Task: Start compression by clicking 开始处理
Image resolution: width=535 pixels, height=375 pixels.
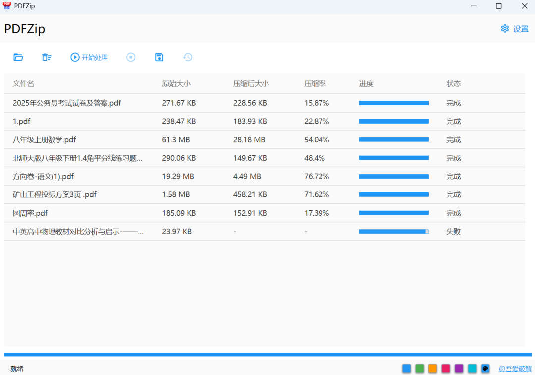Action: point(89,57)
